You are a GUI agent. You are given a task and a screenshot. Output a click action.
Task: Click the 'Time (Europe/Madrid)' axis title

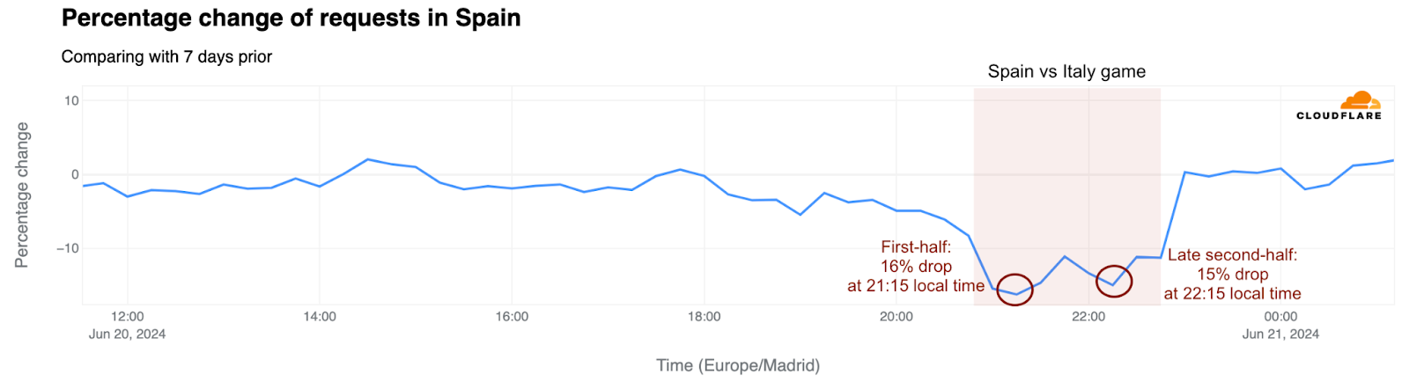tap(738, 365)
